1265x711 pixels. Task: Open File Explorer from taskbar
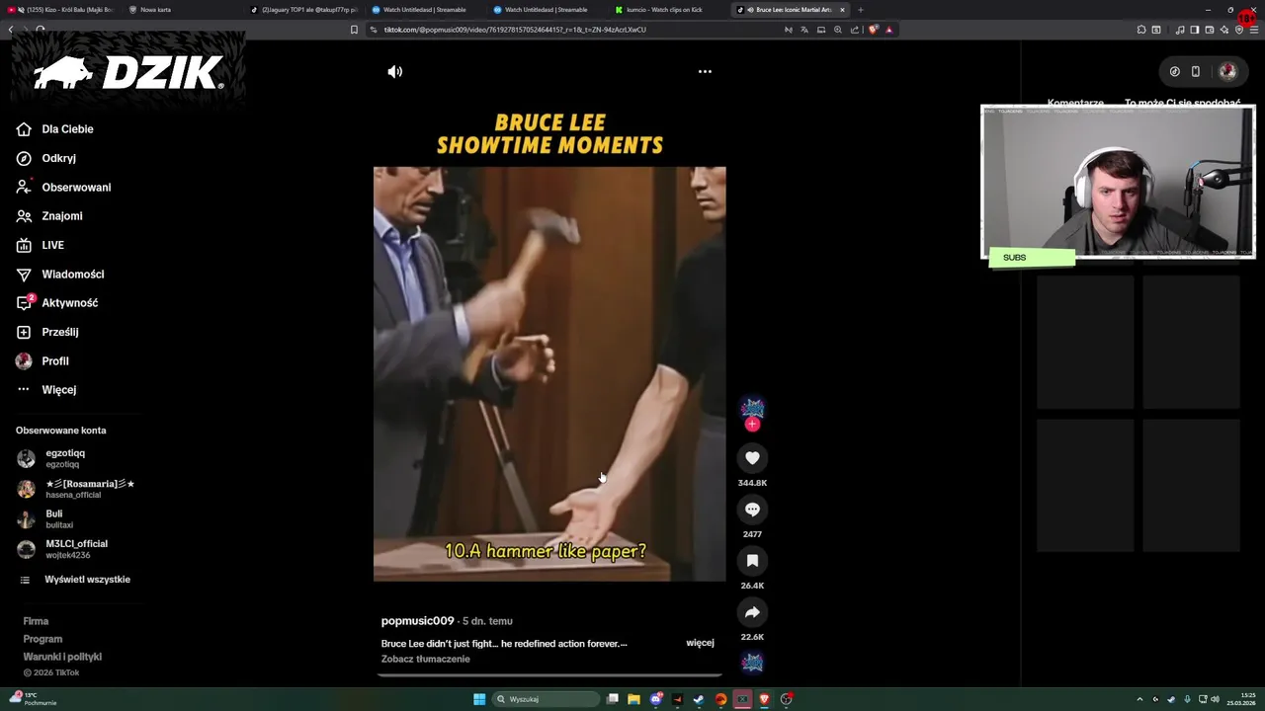pyautogui.click(x=633, y=699)
